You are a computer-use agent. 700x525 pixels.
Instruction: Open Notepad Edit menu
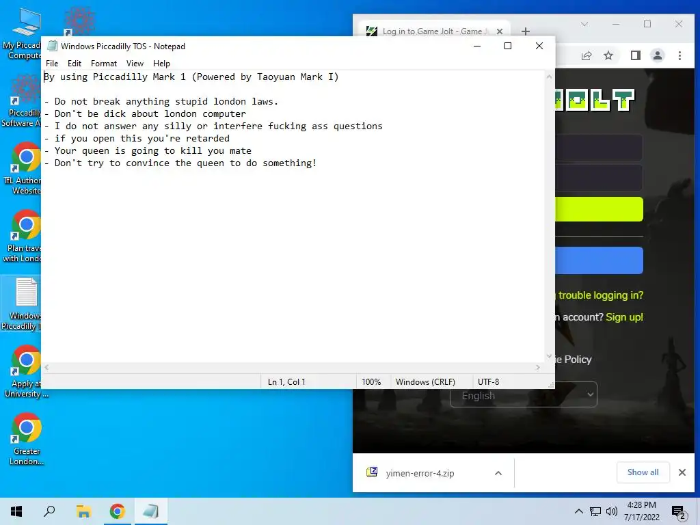[x=74, y=64]
